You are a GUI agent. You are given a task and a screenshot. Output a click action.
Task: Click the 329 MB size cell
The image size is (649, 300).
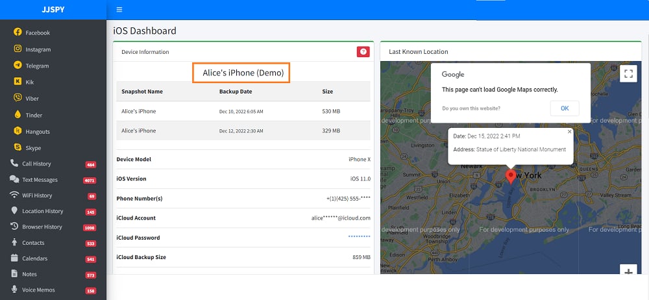tap(331, 131)
